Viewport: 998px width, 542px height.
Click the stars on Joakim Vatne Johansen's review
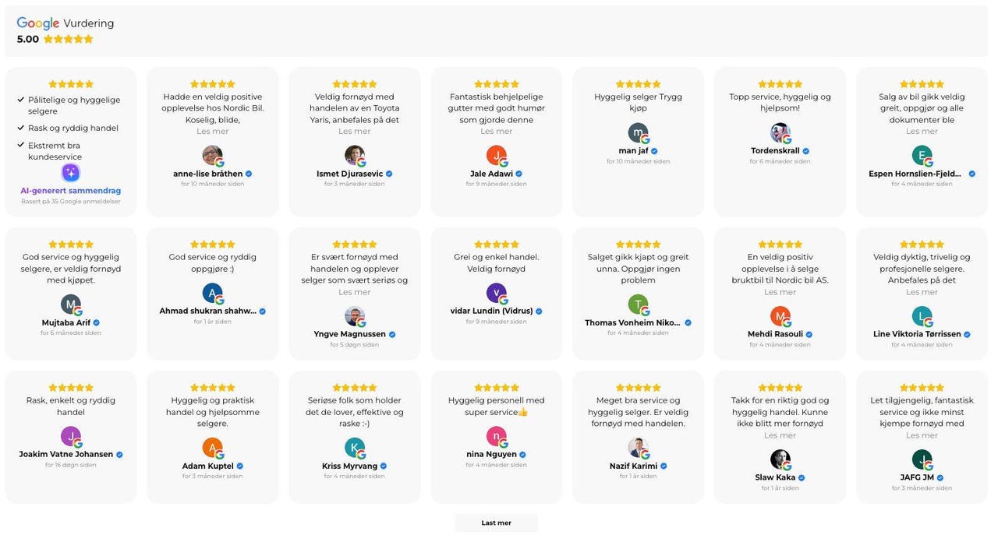pyautogui.click(x=71, y=388)
